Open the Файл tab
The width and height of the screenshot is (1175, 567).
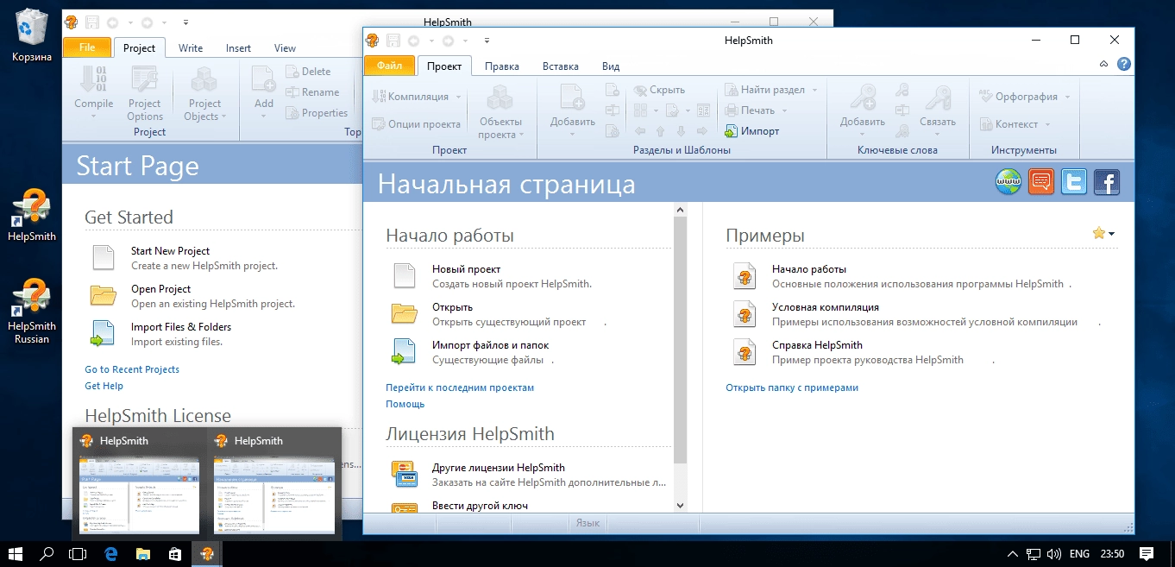[x=389, y=66]
